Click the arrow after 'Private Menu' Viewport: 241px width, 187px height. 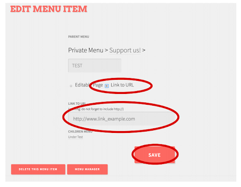tap(106, 50)
